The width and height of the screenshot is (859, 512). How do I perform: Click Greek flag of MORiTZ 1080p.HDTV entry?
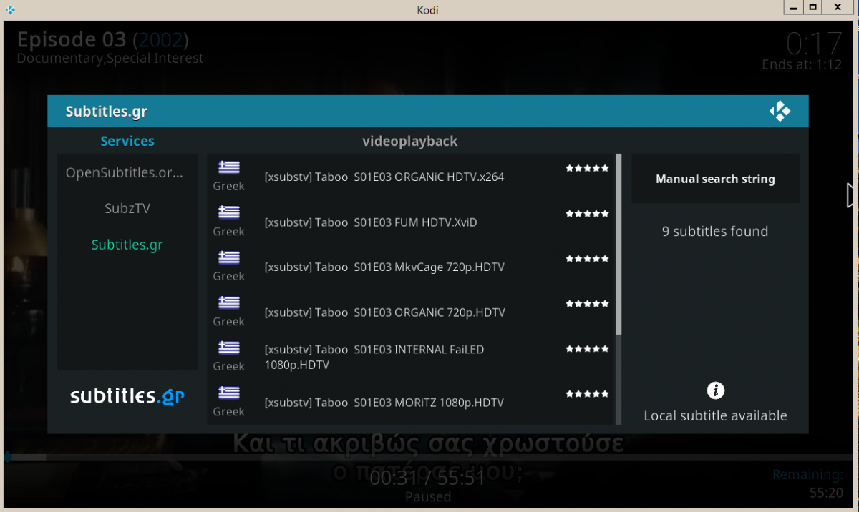pos(229,393)
